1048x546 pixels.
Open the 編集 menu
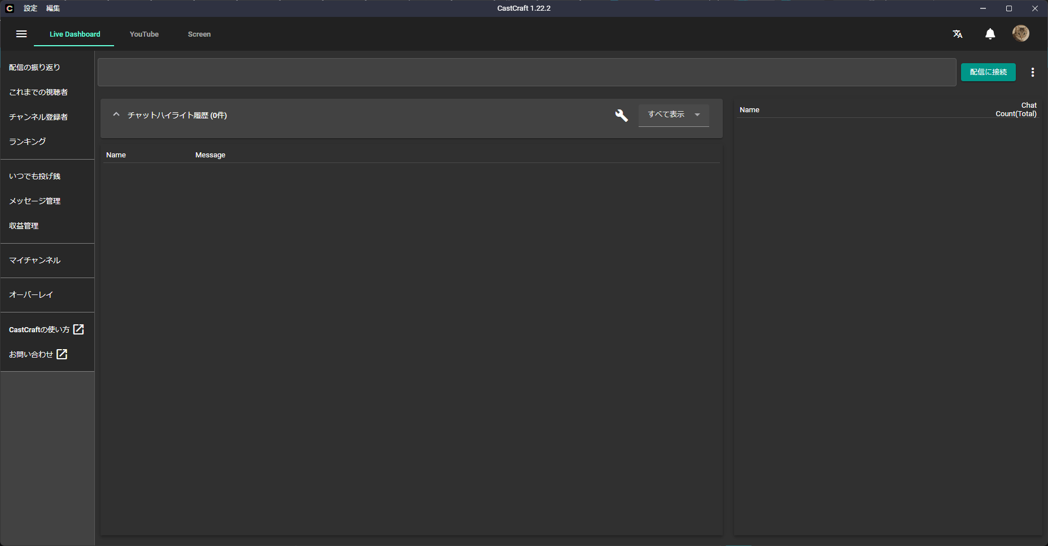pos(53,8)
